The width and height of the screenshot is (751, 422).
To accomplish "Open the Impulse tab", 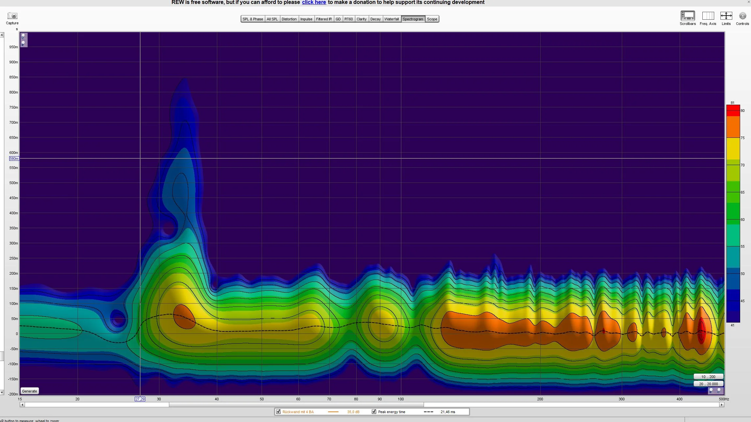I will pos(306,19).
